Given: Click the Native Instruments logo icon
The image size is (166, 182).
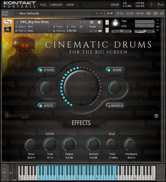Looking at the screenshot, I should click(160, 5).
